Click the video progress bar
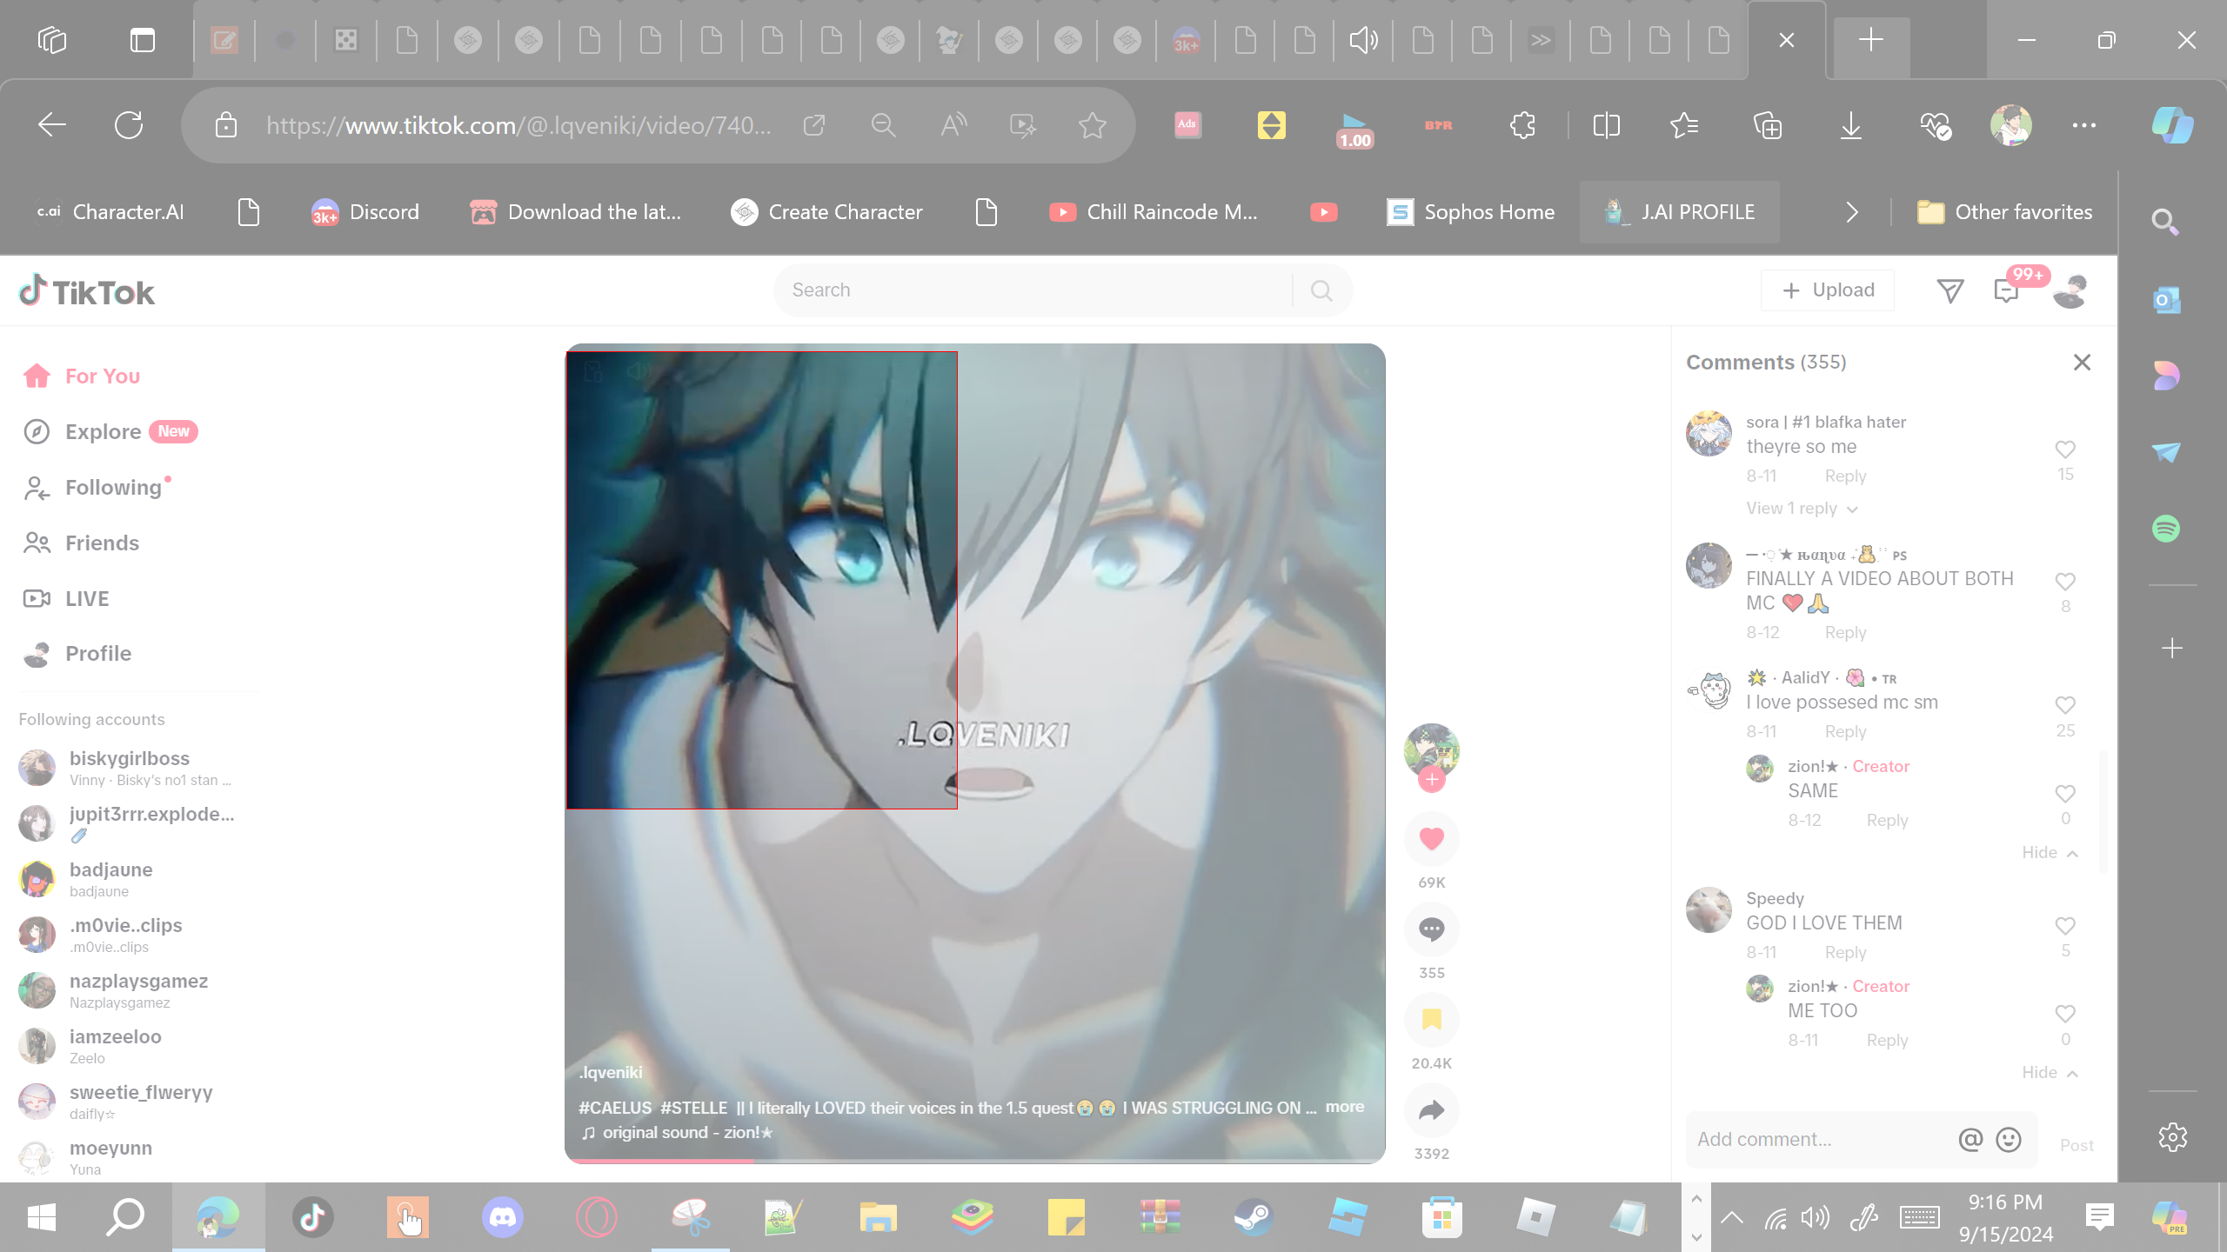The height and width of the screenshot is (1252, 2227). (974, 1161)
